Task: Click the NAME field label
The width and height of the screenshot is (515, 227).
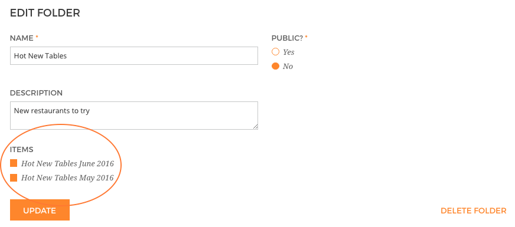Action: coord(22,38)
